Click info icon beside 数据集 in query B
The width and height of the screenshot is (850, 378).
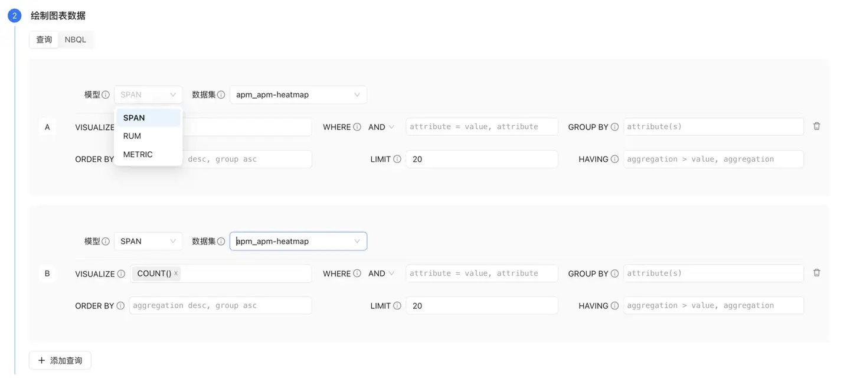[x=221, y=241]
